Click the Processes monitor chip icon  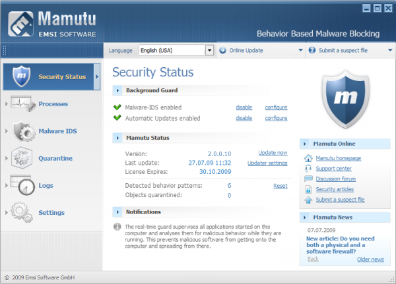pos(23,103)
